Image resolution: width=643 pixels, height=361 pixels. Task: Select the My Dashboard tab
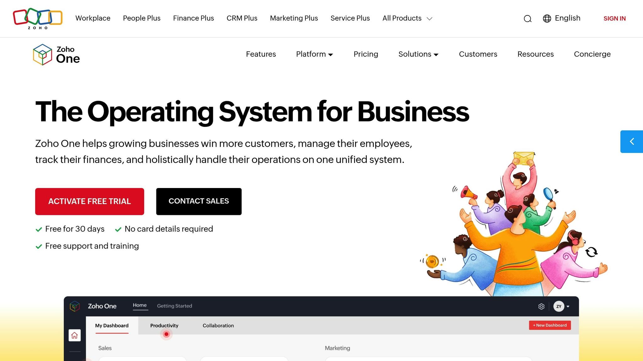coord(112,326)
